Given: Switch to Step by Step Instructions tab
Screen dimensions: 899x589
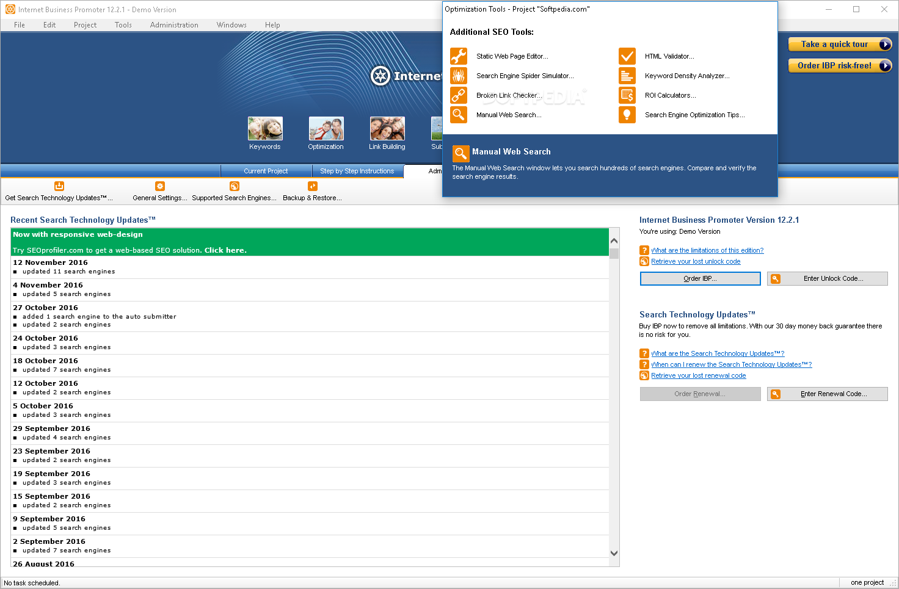Looking at the screenshot, I should 357,171.
